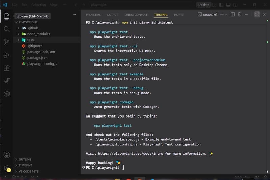Viewport: 270px width, 180px height.
Task: Switch to the PROBLEMS tab
Action: click(x=93, y=15)
